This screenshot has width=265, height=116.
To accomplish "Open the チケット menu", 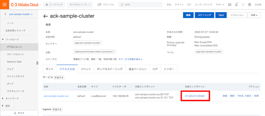I will tap(179, 5).
